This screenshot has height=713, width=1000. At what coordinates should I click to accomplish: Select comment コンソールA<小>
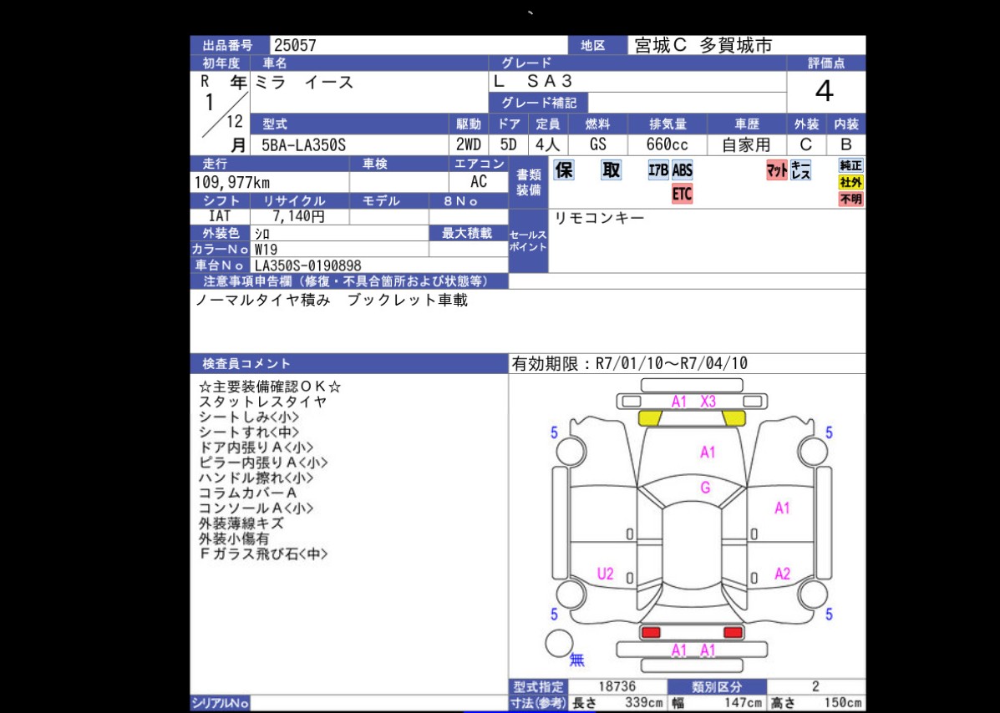coord(256,508)
